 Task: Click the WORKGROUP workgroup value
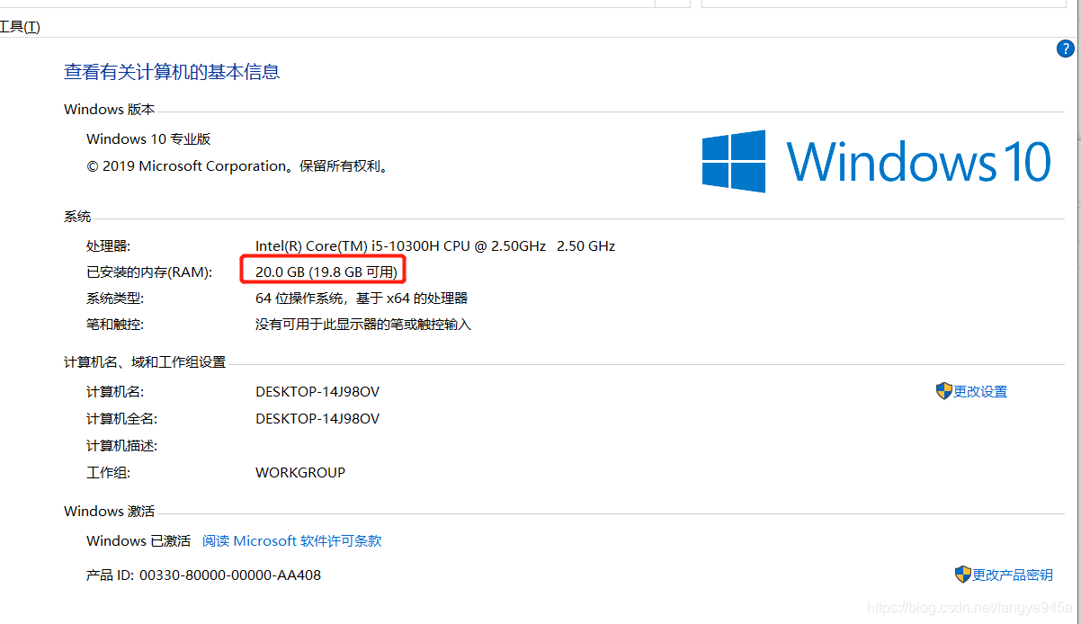click(x=300, y=472)
